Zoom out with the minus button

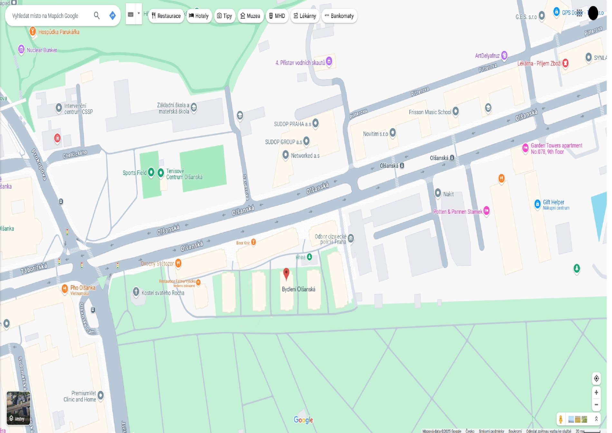point(596,405)
